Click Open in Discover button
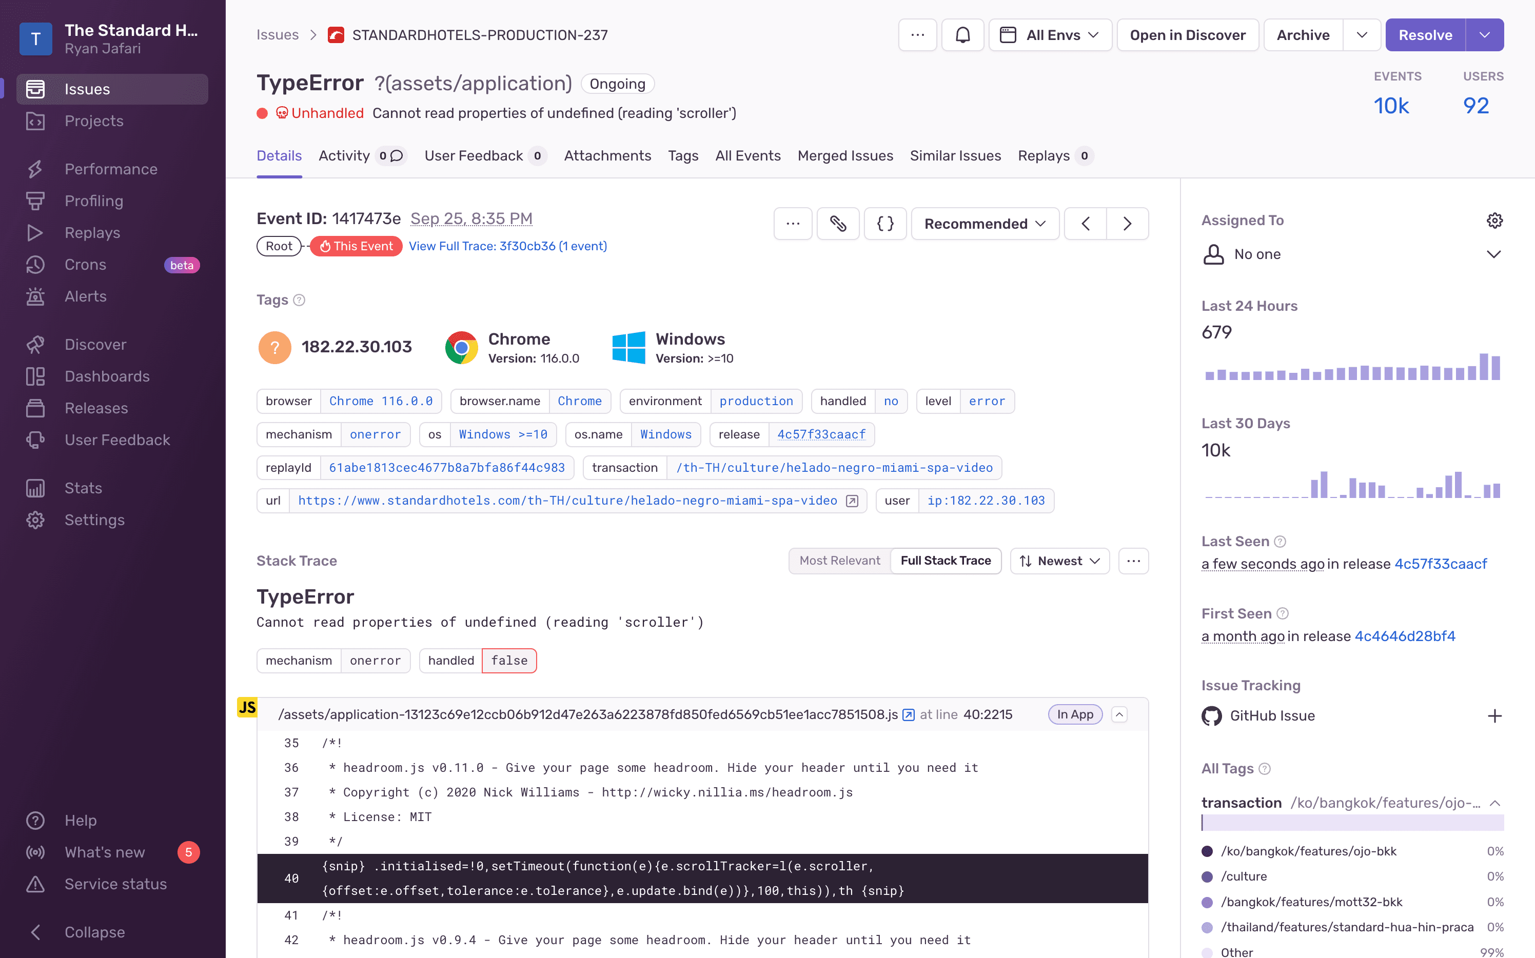The height and width of the screenshot is (958, 1535). [x=1187, y=35]
